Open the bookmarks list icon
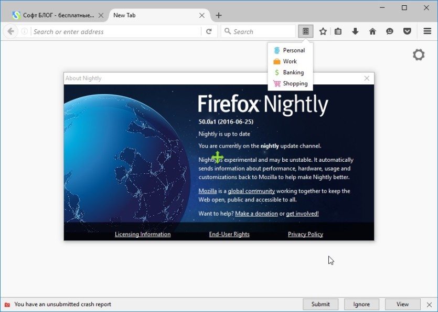The width and height of the screenshot is (438, 312). [x=338, y=31]
